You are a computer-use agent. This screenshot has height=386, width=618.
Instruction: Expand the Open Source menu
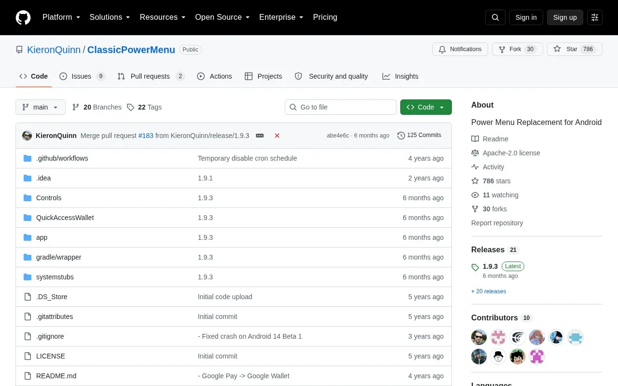223,17
